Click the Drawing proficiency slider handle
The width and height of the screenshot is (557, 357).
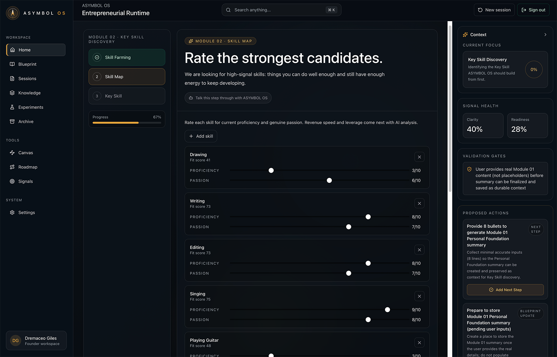(271, 170)
